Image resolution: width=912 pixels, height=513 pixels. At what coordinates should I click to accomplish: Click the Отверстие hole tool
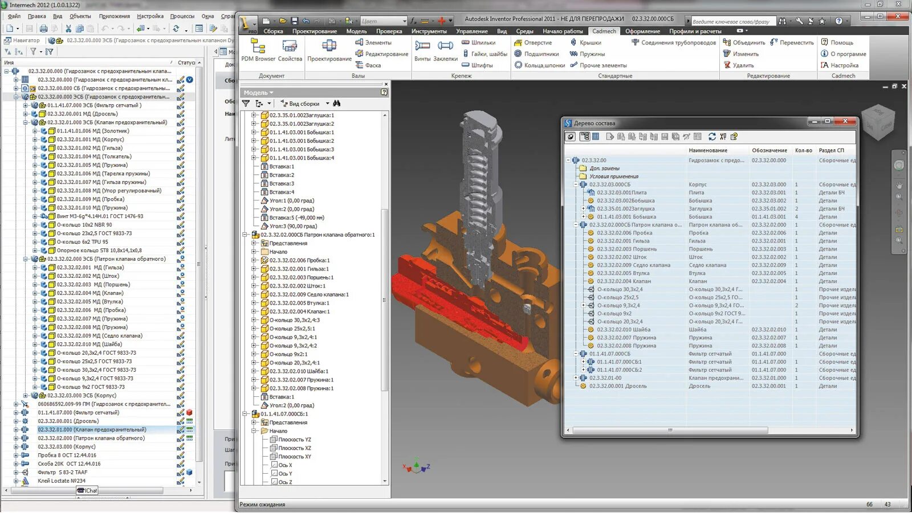point(533,42)
